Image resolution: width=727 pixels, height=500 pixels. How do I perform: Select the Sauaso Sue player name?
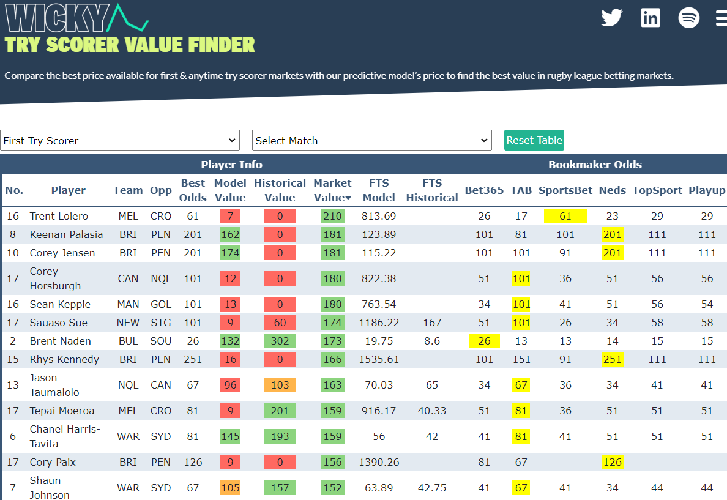(58, 323)
